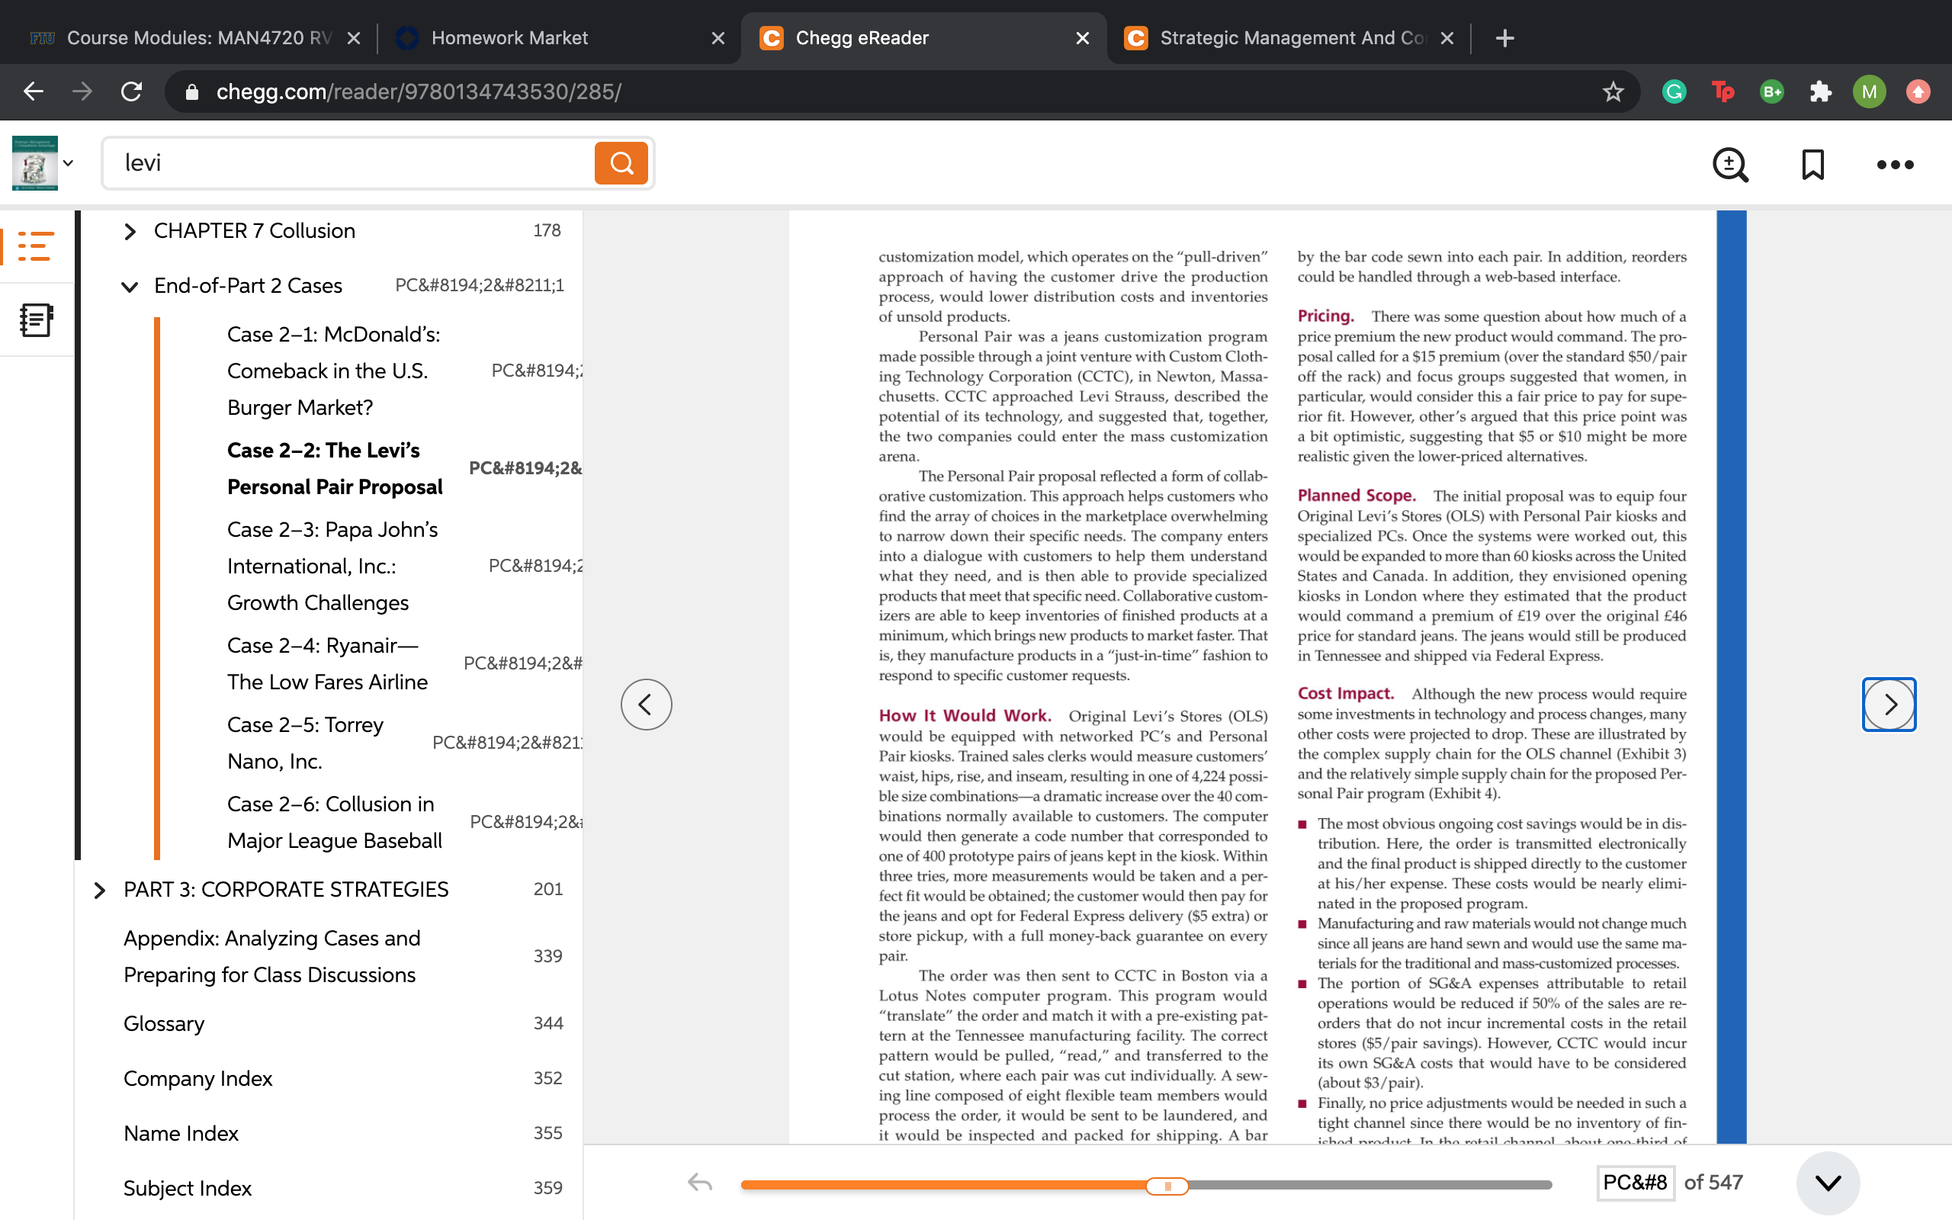The height and width of the screenshot is (1220, 1952).
Task: Switch to Strategic Management And Co tab
Action: coord(1287,38)
